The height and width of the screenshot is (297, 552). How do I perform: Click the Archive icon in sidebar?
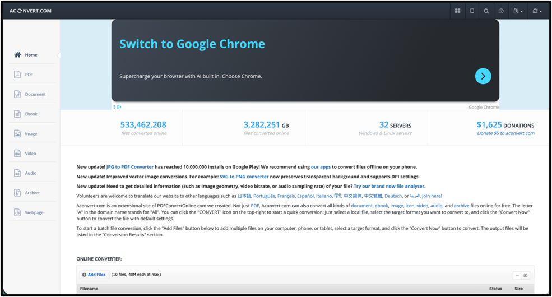(17, 192)
